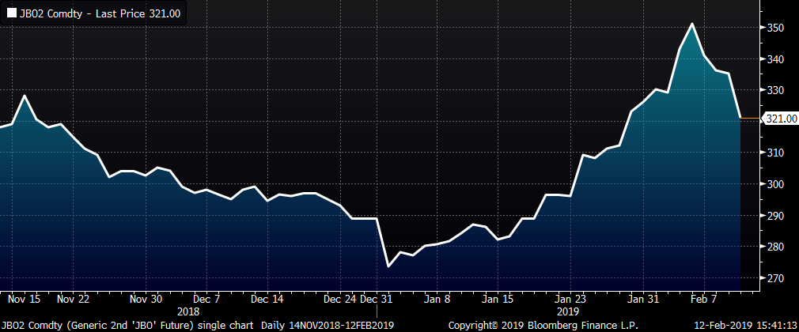
Task: Select the Nov 15 date label
Action: tap(23, 300)
